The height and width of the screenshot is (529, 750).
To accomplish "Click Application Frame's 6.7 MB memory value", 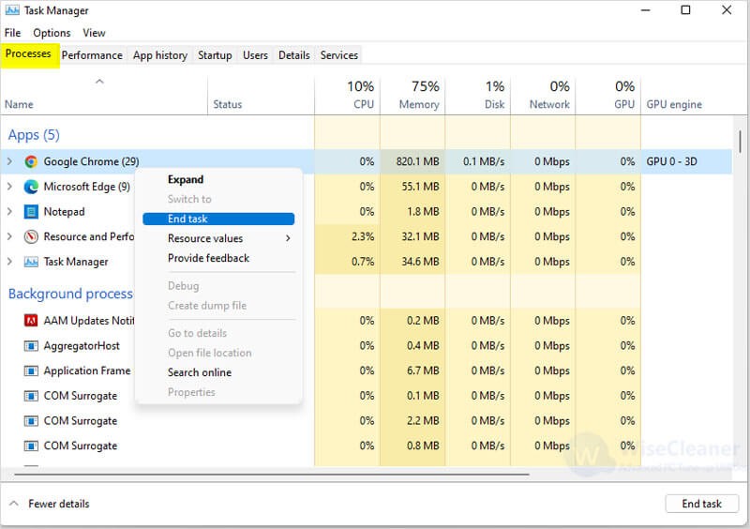I will [423, 370].
